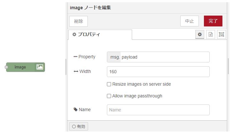Toggle the 有効 enabled state button

coord(79,126)
